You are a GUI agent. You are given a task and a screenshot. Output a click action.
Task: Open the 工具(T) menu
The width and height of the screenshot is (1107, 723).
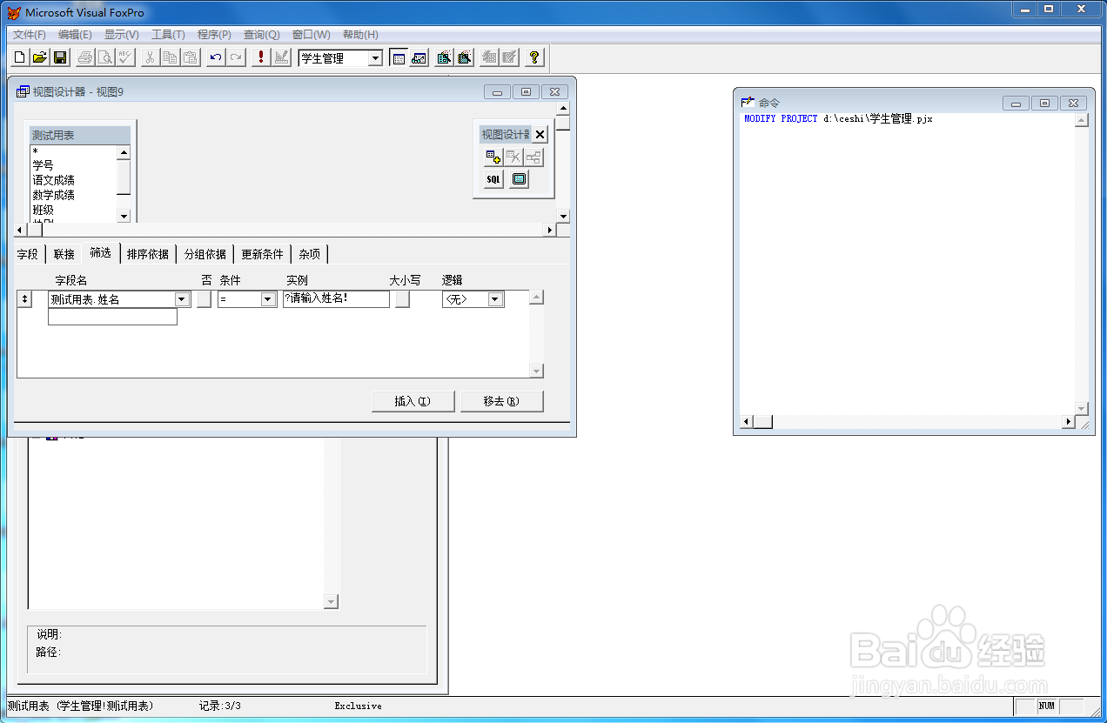coord(168,35)
